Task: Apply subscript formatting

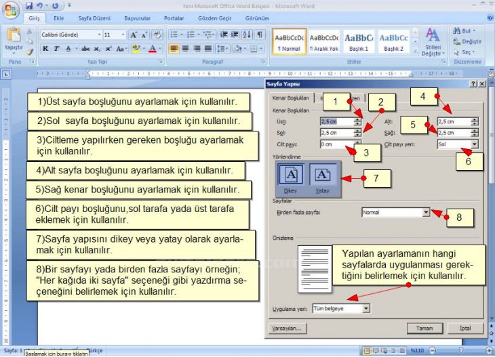Action: pos(97,49)
